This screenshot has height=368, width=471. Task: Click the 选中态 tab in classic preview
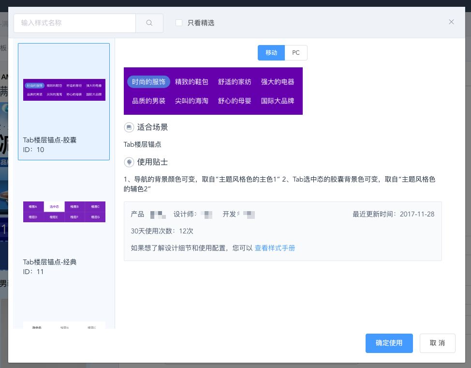point(54,207)
